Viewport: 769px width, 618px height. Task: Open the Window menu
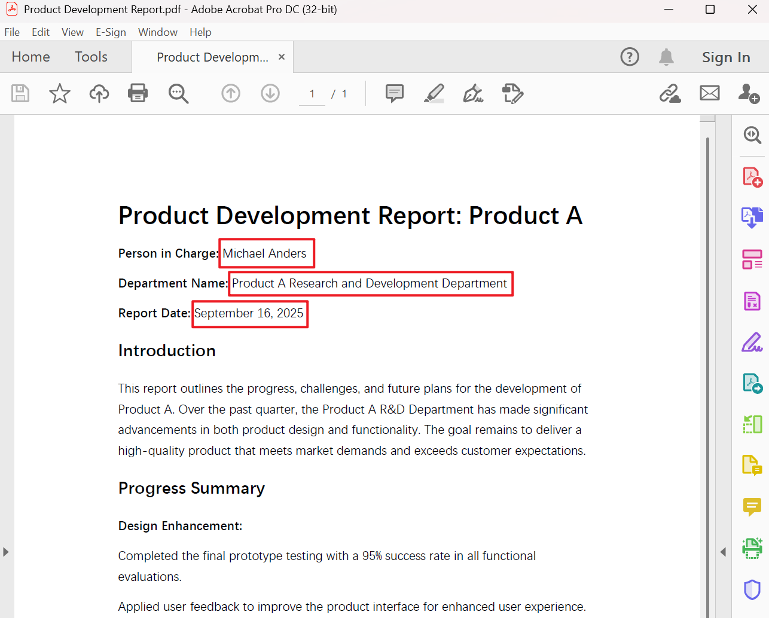157,32
